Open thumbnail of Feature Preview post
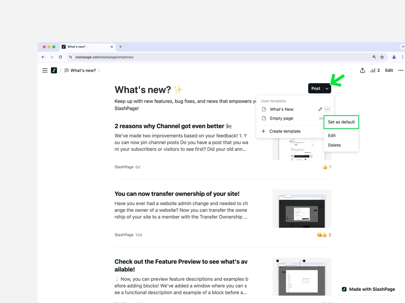Viewport: 405px width, 303px height. (302, 277)
